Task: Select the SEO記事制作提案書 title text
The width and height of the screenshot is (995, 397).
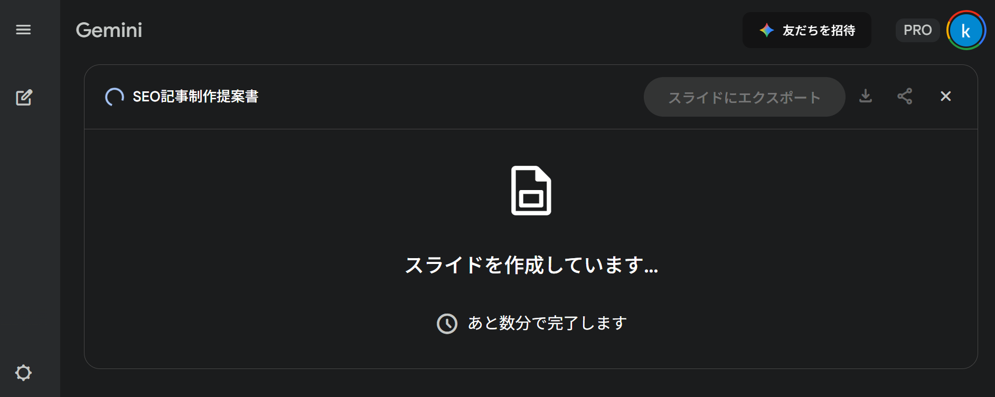Action: coord(195,97)
